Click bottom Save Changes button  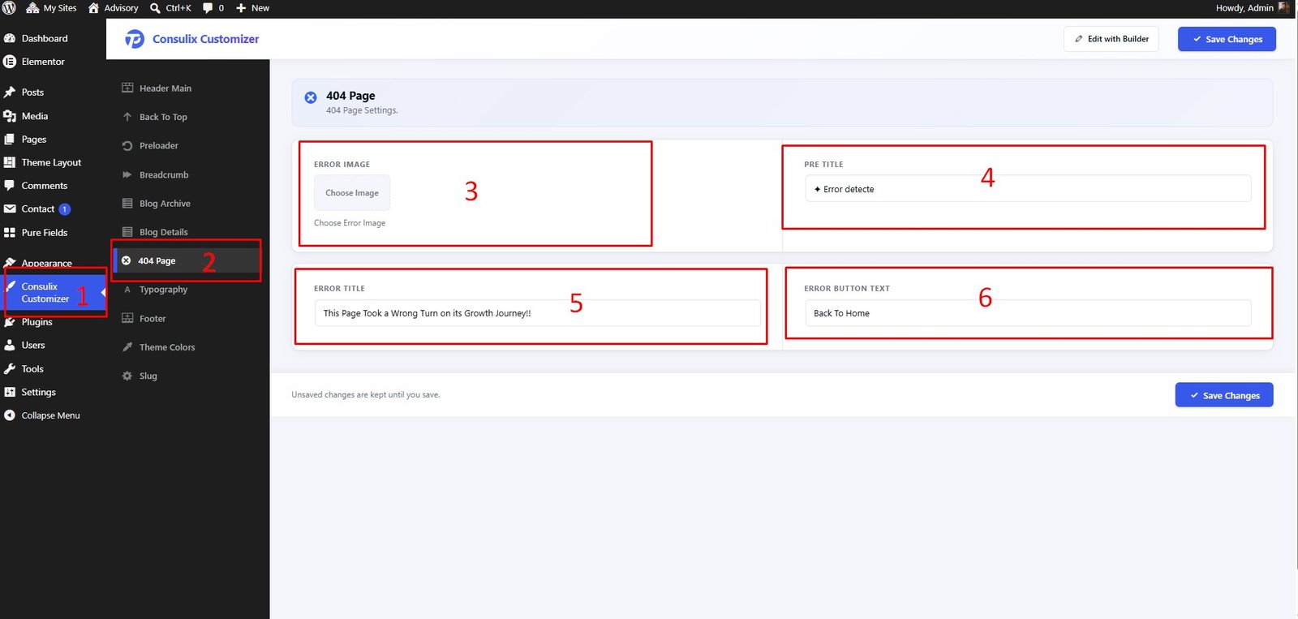pos(1224,395)
